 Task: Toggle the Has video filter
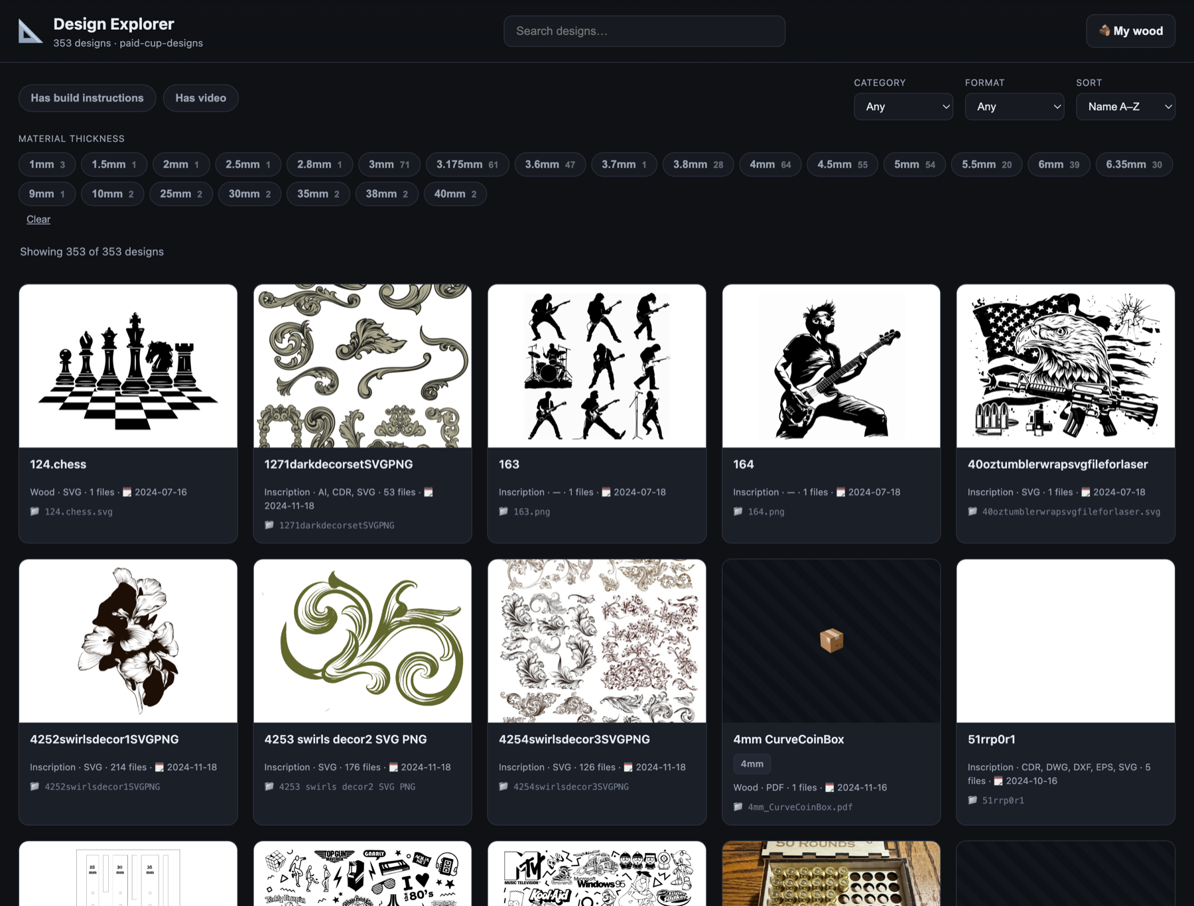(200, 98)
